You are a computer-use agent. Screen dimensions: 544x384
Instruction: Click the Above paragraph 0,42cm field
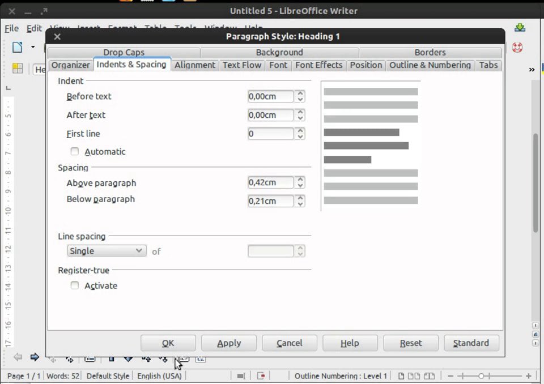point(271,182)
